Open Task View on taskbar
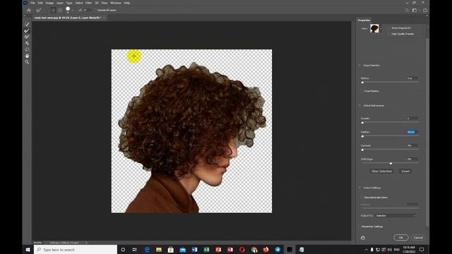Screen dimensions: 452x254 click(x=135, y=249)
